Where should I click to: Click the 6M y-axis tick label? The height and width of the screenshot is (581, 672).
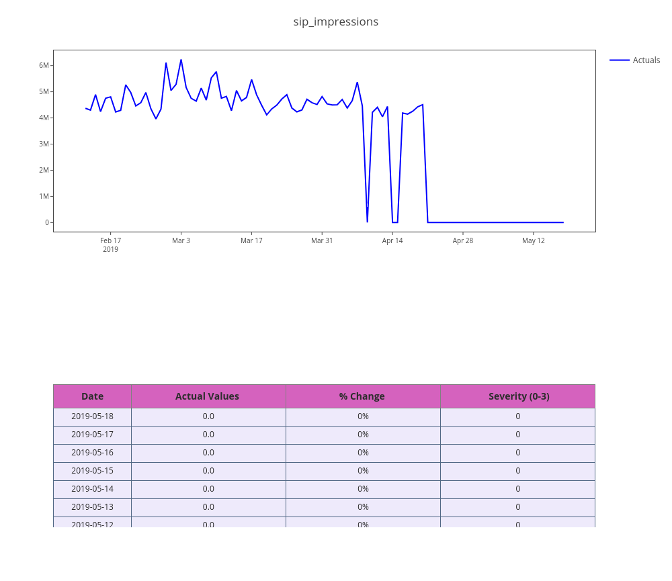(44, 66)
